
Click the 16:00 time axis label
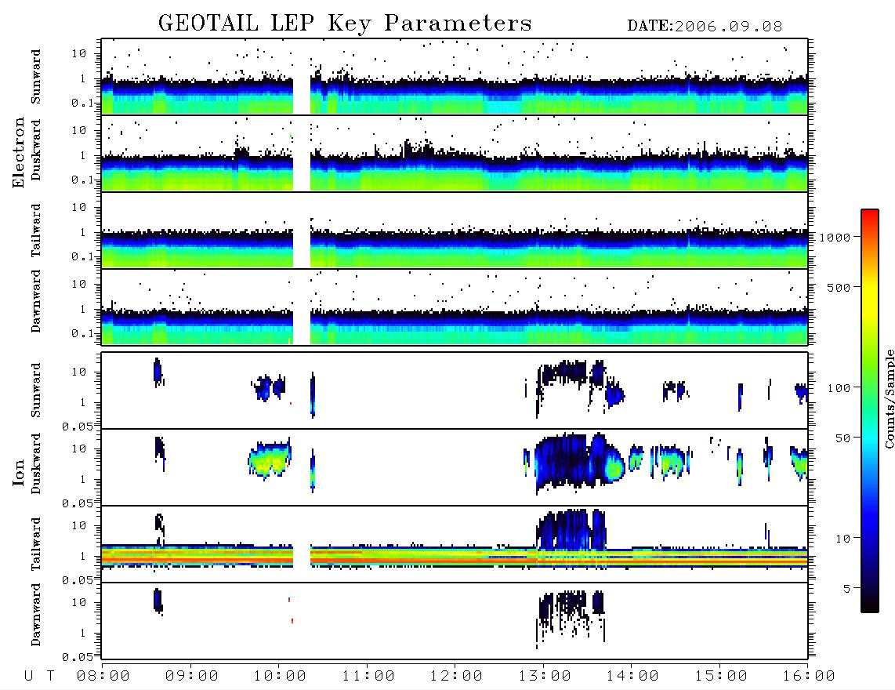809,676
